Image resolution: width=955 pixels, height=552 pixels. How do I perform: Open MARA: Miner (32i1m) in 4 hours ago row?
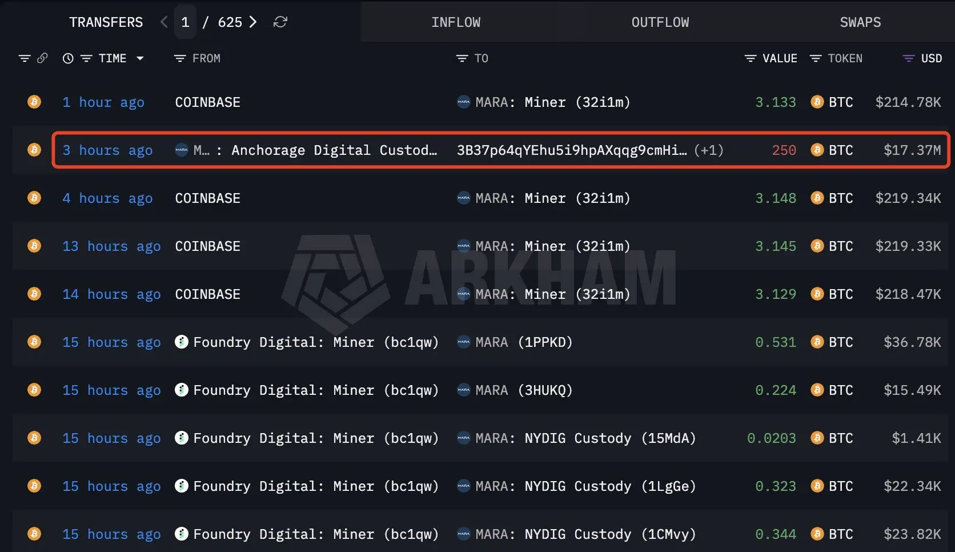pos(553,198)
